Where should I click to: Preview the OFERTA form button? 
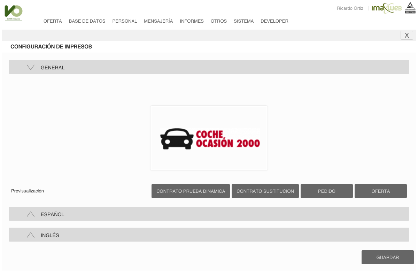[x=381, y=191]
